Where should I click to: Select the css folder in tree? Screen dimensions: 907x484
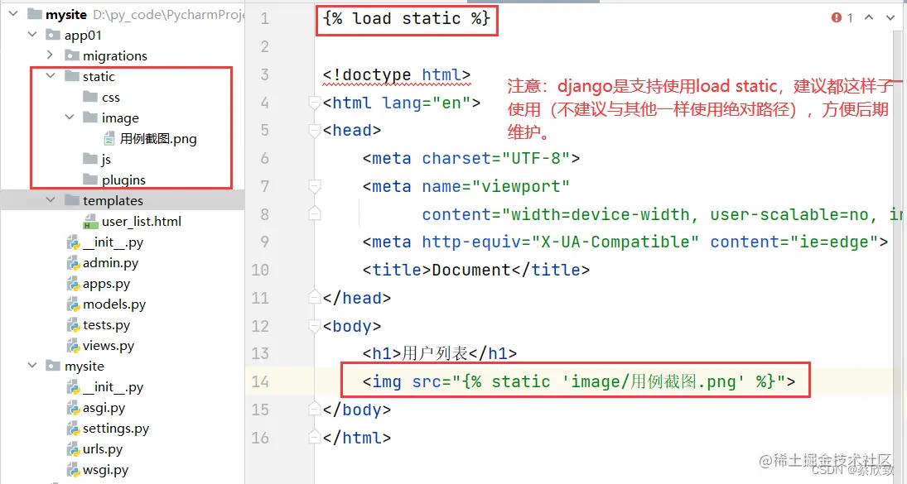click(110, 97)
